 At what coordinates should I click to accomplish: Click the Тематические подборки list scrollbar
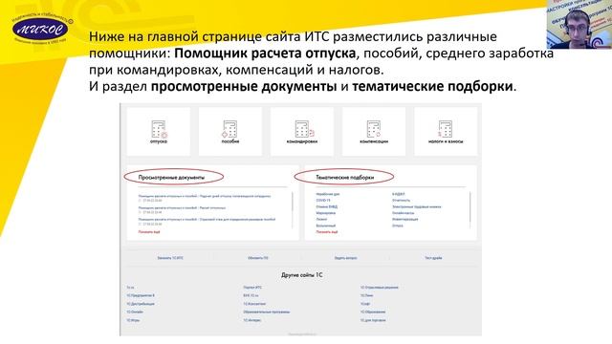tap(470, 210)
